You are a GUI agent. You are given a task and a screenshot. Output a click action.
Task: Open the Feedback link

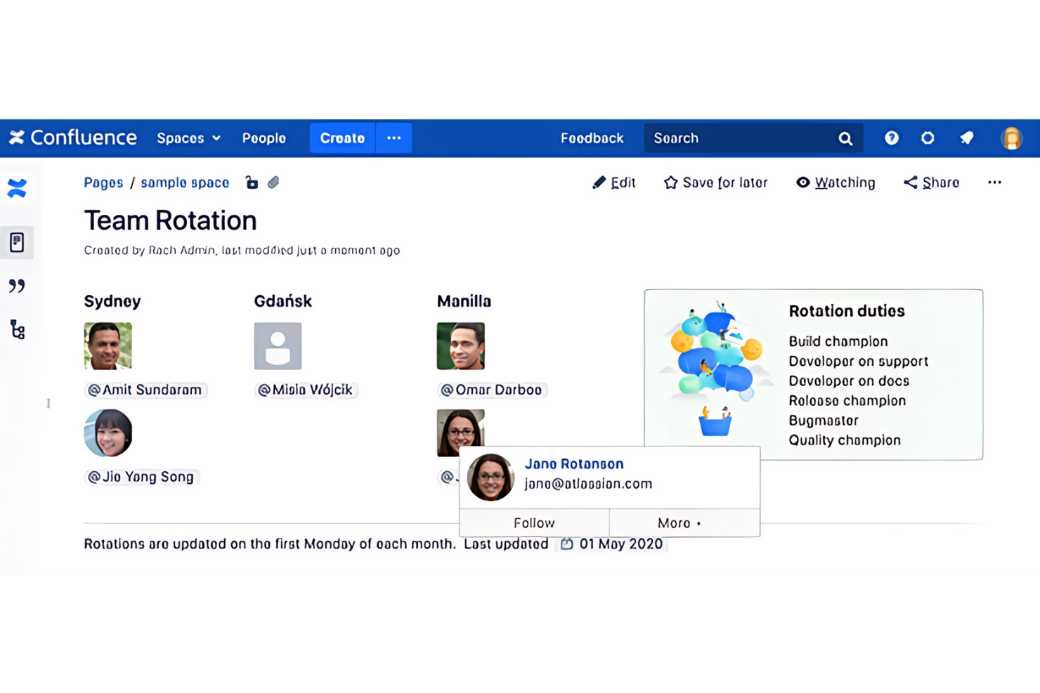coord(592,138)
